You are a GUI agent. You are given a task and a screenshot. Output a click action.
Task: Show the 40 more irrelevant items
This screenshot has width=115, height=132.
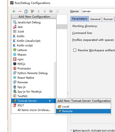[34, 110]
